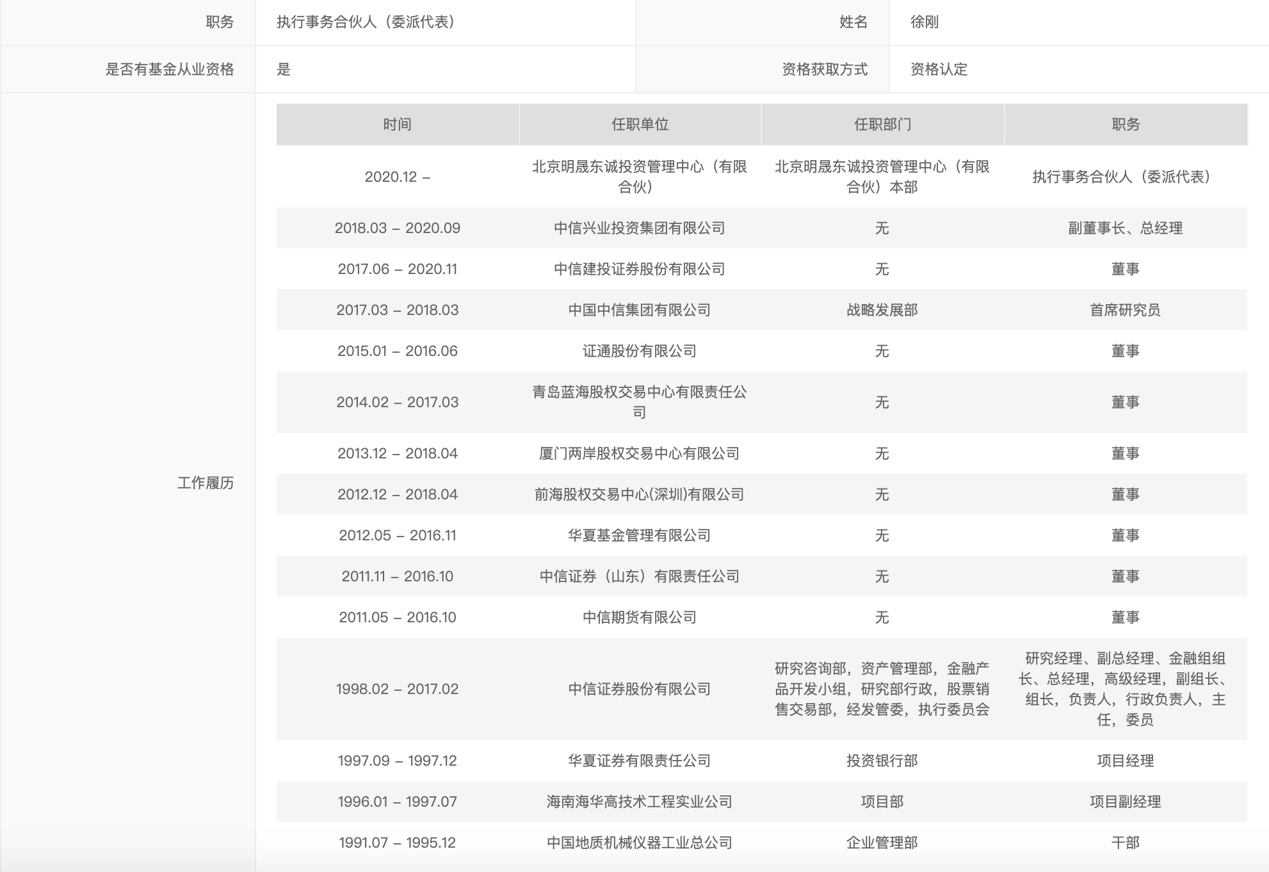The height and width of the screenshot is (872, 1269).
Task: Click the 首席研究员 position cell
Action: (x=1125, y=310)
